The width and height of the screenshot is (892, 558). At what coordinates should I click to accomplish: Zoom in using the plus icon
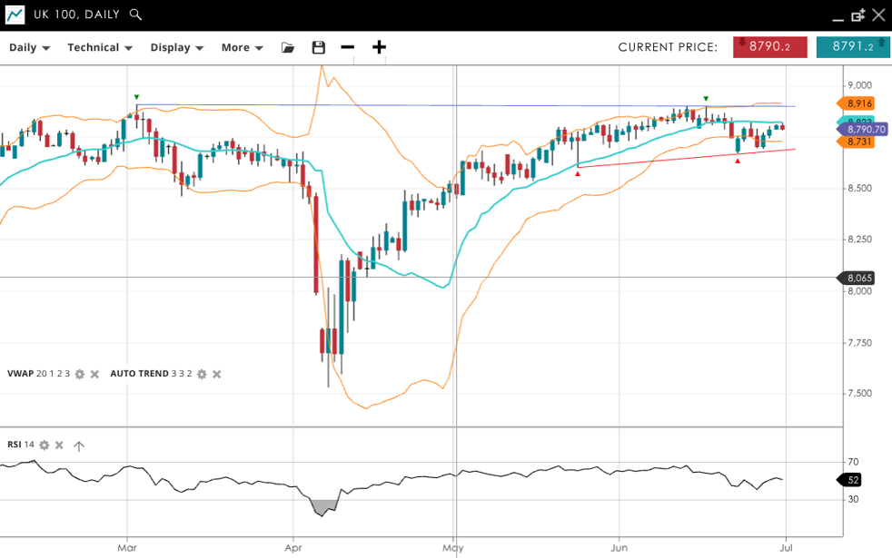pos(379,47)
